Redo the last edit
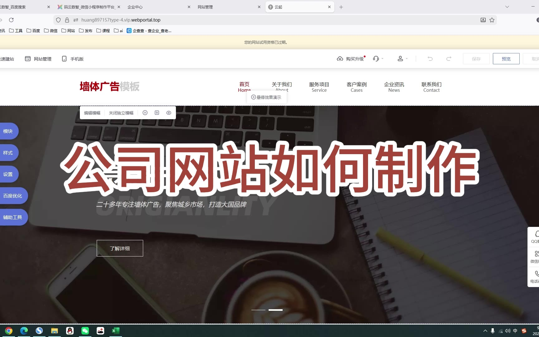 coord(449,59)
